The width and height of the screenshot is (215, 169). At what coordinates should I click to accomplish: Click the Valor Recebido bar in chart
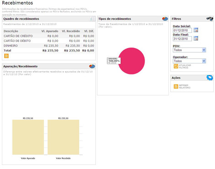pos(63,137)
